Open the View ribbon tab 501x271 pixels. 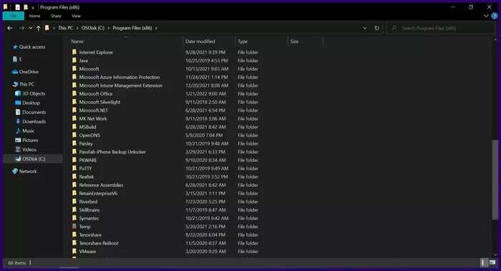76,16
